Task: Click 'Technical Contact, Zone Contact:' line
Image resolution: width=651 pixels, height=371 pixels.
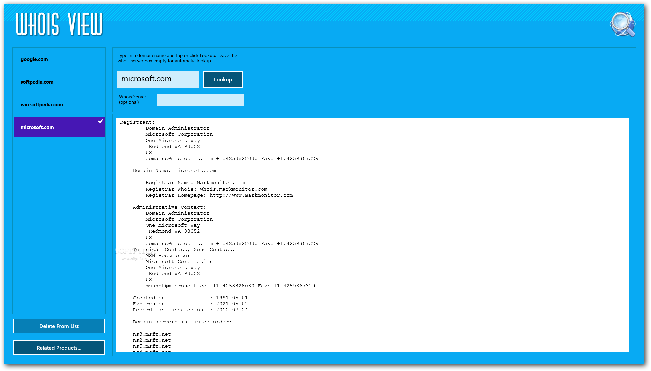Action: (184, 250)
